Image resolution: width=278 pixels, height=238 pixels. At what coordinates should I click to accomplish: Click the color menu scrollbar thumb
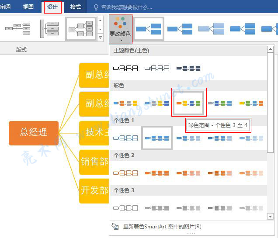click(270, 102)
